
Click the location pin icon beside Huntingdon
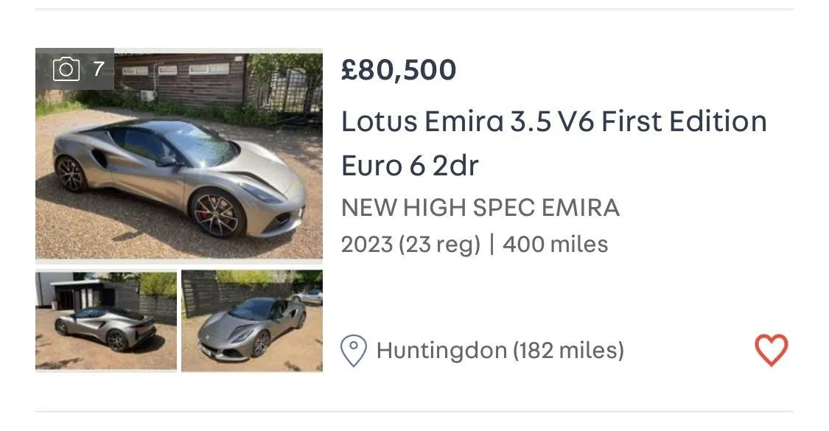click(x=354, y=351)
